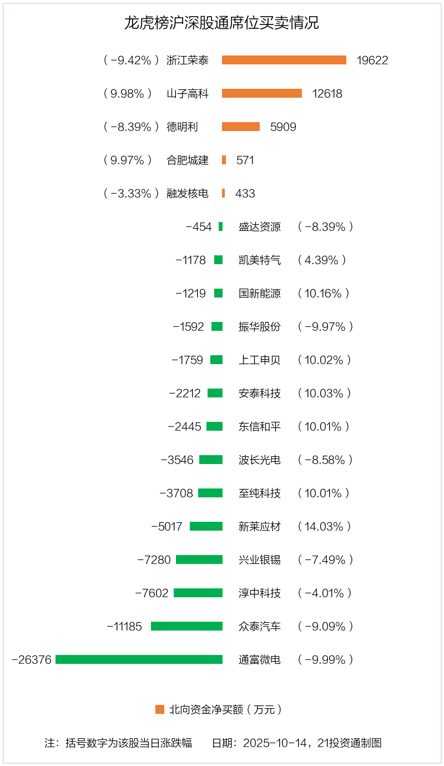Click the 波长光电 stock label
This screenshot has height=766, width=444.
pyautogui.click(x=260, y=460)
